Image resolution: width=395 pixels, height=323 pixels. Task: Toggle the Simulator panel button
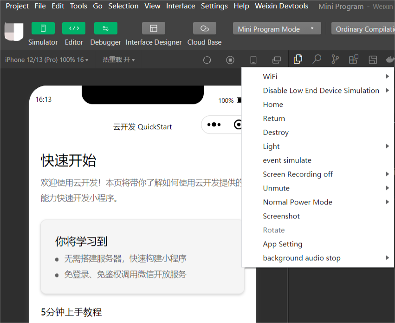click(x=43, y=28)
